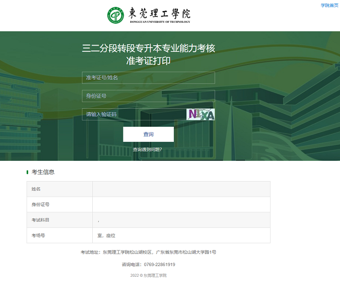Focus the 准考证号/姓名 input field

tap(148, 78)
